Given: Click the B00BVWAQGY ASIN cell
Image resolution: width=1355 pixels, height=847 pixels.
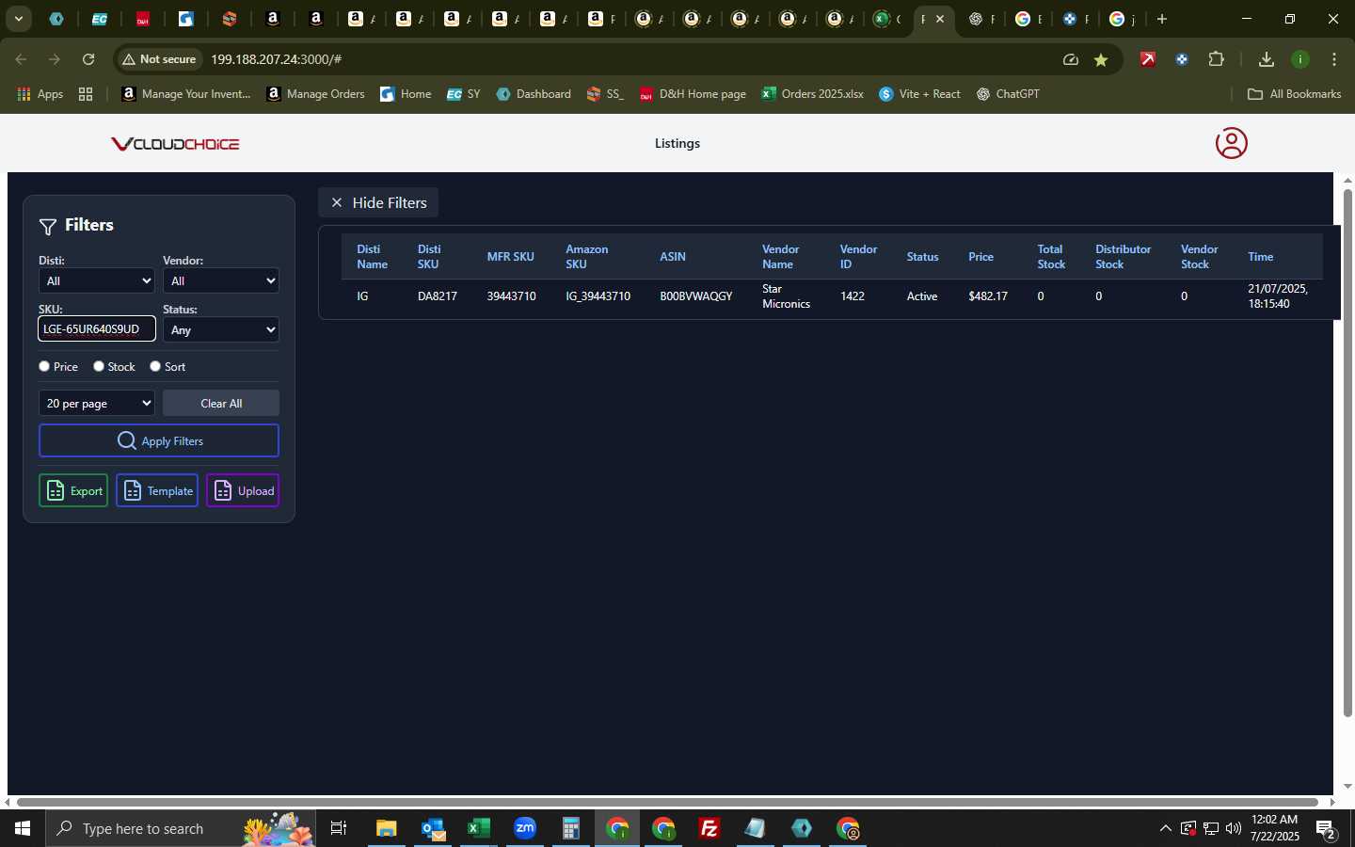Looking at the screenshot, I should click(696, 296).
